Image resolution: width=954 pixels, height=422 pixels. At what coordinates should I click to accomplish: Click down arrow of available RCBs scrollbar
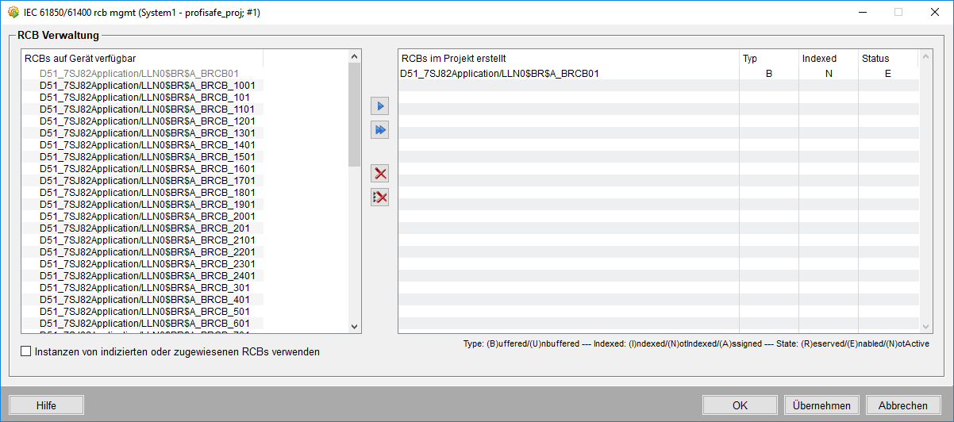[x=354, y=326]
